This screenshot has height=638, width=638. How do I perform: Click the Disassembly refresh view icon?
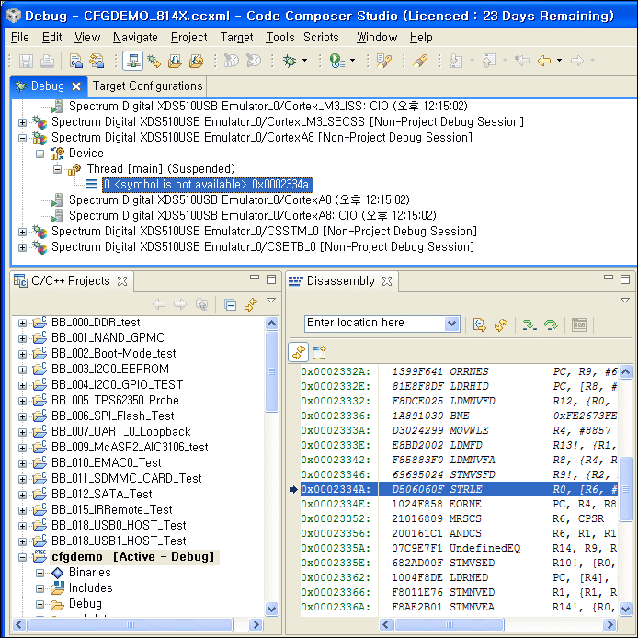click(x=501, y=325)
